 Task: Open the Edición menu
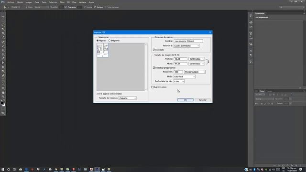click(20, 2)
